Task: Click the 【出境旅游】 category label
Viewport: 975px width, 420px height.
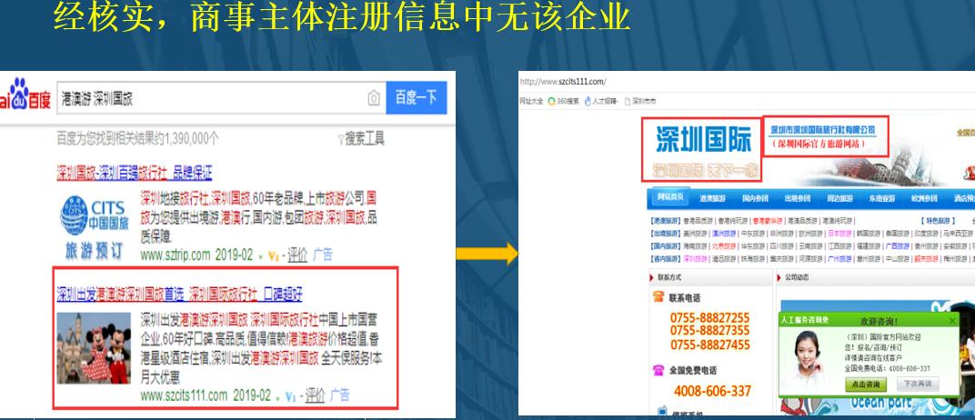Action: point(665,234)
